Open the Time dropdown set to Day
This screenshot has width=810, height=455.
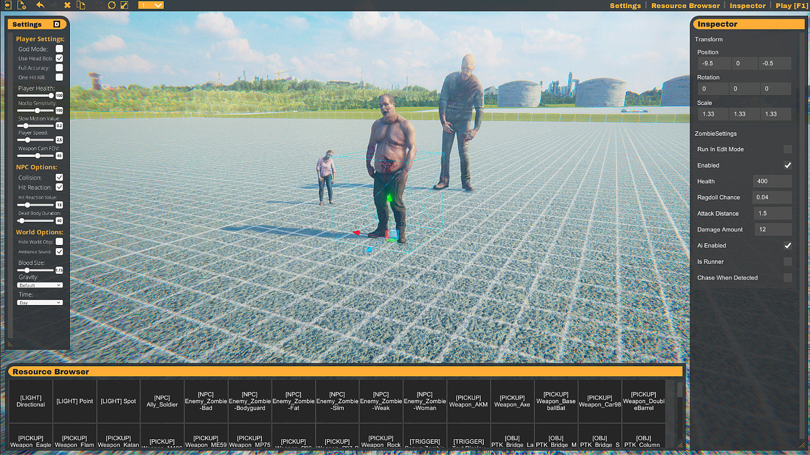[x=39, y=302]
